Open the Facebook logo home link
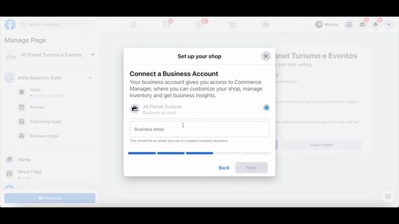The width and height of the screenshot is (399, 224). [x=10, y=25]
